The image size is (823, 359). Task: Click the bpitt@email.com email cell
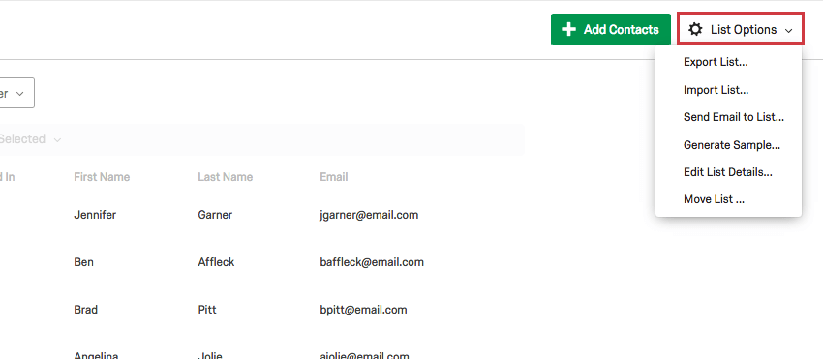coord(363,310)
